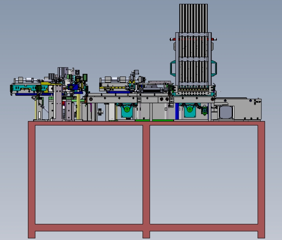This screenshot has height=240, width=282.
Task: Select the frame's far-right red-brown leg
Action: [261, 180]
